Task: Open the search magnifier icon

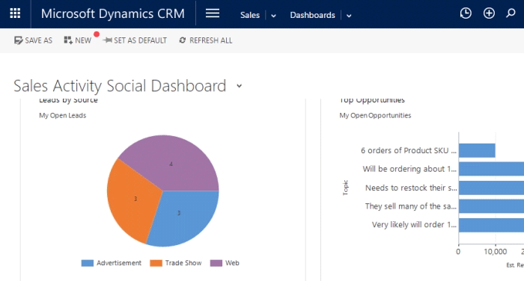Action: click(511, 13)
